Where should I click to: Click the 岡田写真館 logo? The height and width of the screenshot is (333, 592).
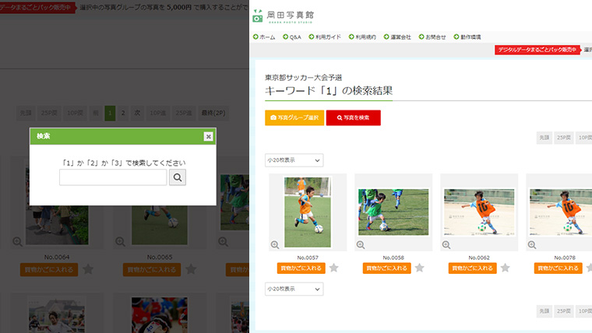pos(284,16)
